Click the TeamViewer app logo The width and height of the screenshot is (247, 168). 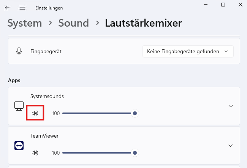point(19,146)
